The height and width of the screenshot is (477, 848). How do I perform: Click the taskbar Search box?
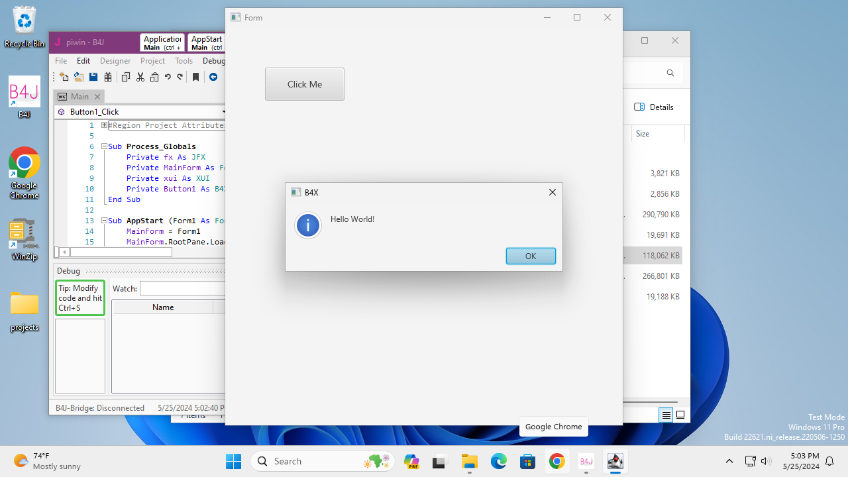tap(323, 461)
